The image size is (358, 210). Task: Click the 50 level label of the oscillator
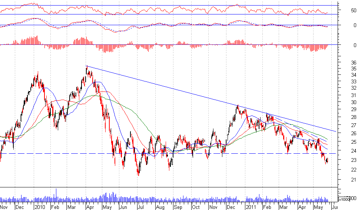(x=354, y=10)
